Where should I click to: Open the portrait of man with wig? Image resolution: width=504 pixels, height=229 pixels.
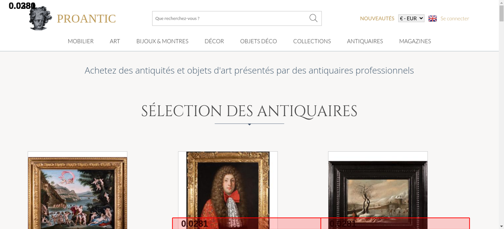(228, 187)
